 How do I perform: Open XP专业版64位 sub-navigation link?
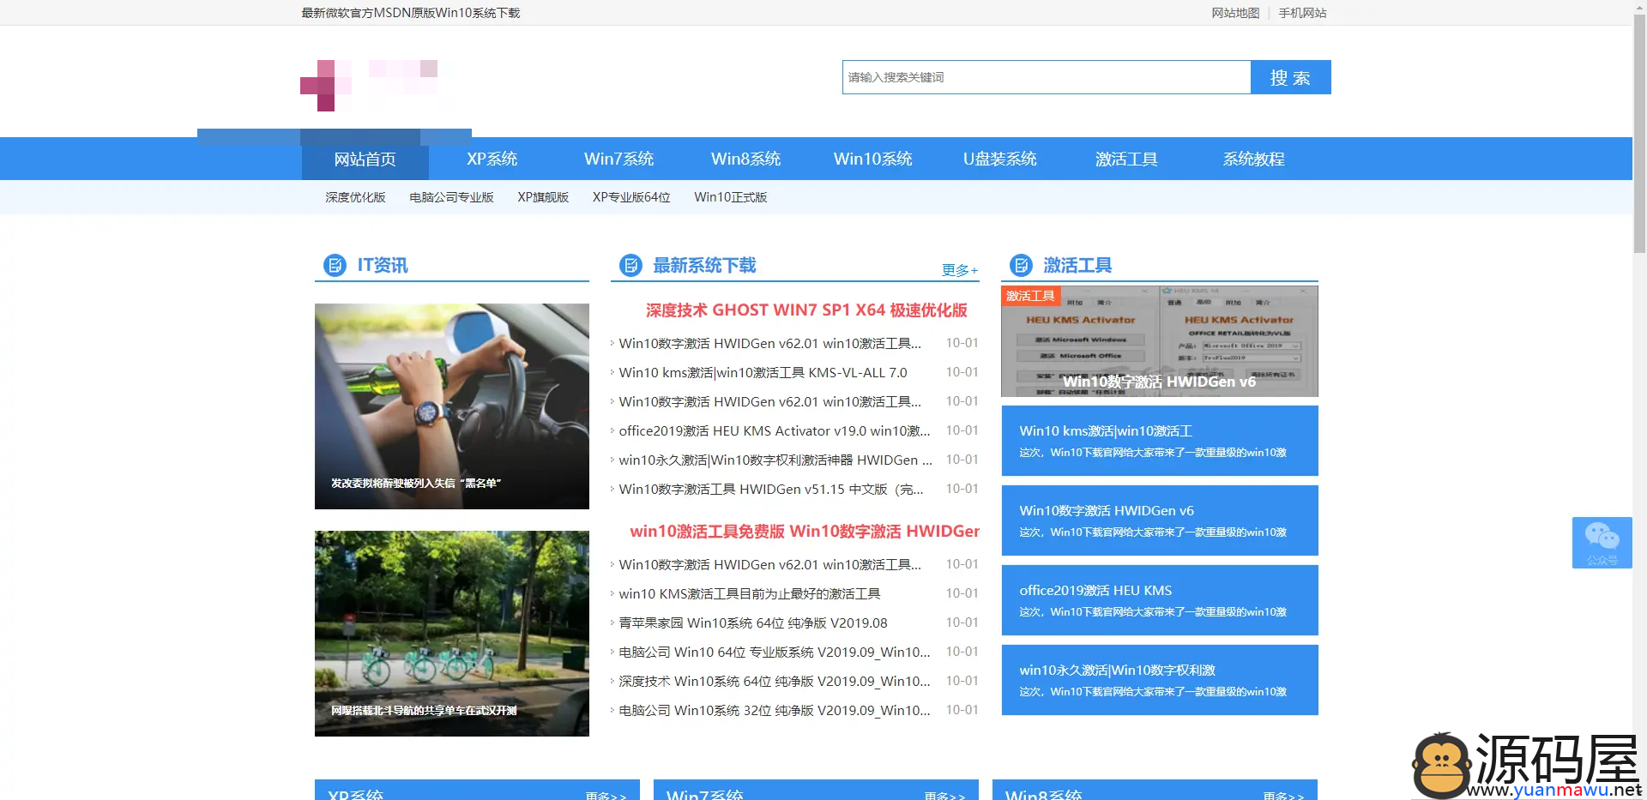click(631, 197)
